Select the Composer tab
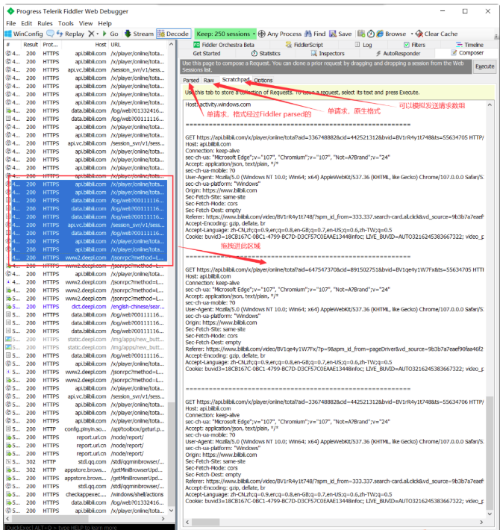 tap(467, 53)
